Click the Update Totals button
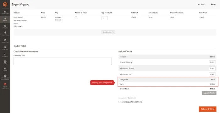Viewport: 220px width, 113px height. tap(209, 93)
